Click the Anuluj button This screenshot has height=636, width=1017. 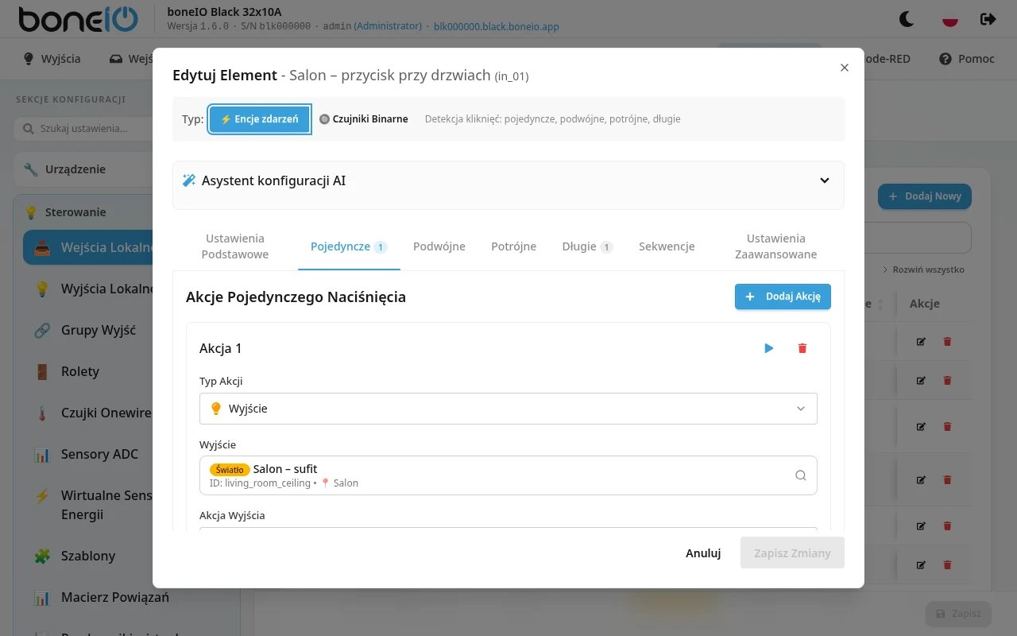pyautogui.click(x=703, y=553)
